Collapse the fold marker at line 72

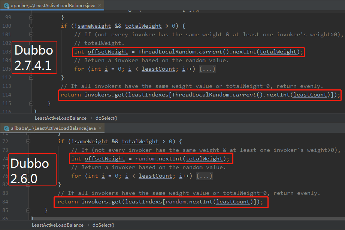pyautogui.click(x=28, y=141)
